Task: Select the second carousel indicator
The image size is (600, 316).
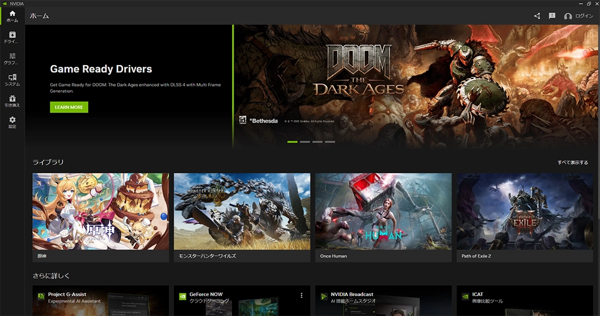Action: point(305,142)
